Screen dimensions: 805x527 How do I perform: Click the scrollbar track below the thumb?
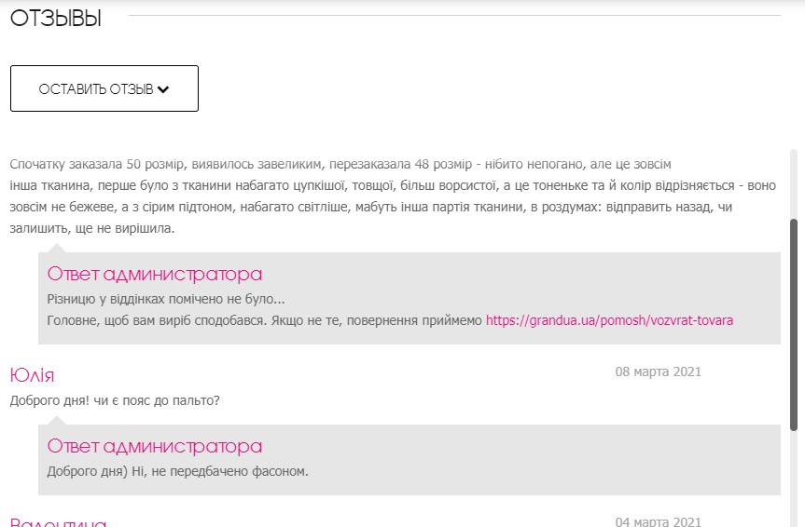click(794, 475)
